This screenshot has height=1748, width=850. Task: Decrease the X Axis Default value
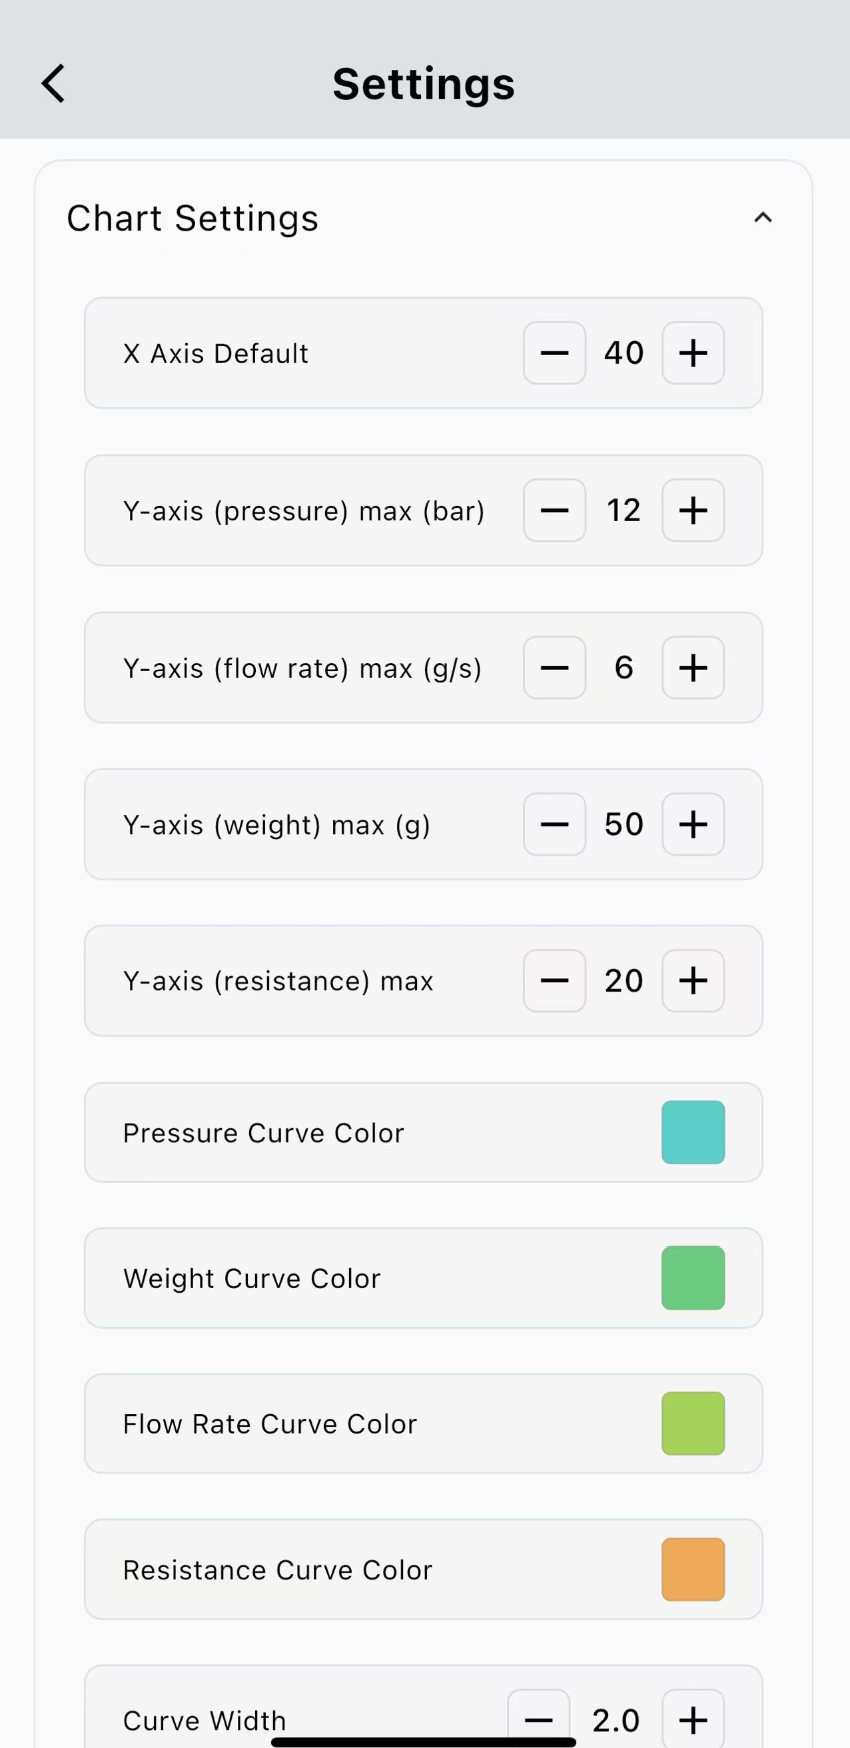coord(554,352)
